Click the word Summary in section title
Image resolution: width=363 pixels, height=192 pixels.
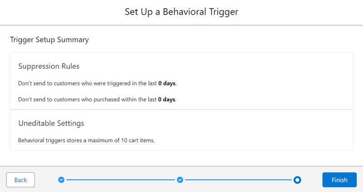[x=73, y=40]
